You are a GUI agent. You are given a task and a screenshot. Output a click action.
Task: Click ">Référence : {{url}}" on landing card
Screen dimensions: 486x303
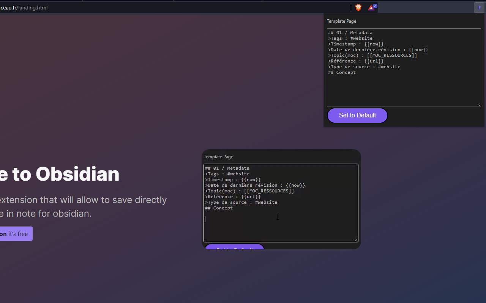(x=233, y=197)
